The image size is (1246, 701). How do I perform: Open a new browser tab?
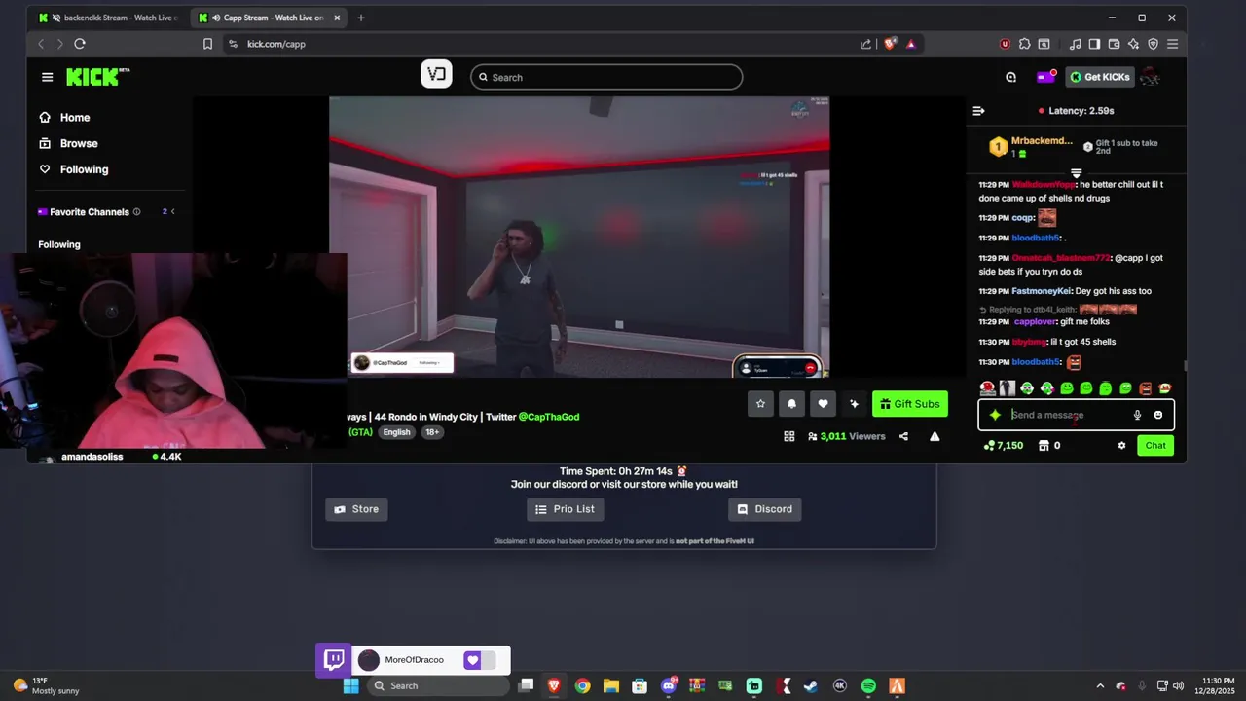[361, 18]
